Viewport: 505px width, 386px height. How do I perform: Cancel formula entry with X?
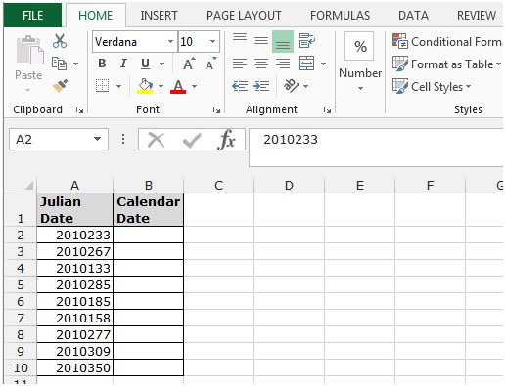coord(156,140)
